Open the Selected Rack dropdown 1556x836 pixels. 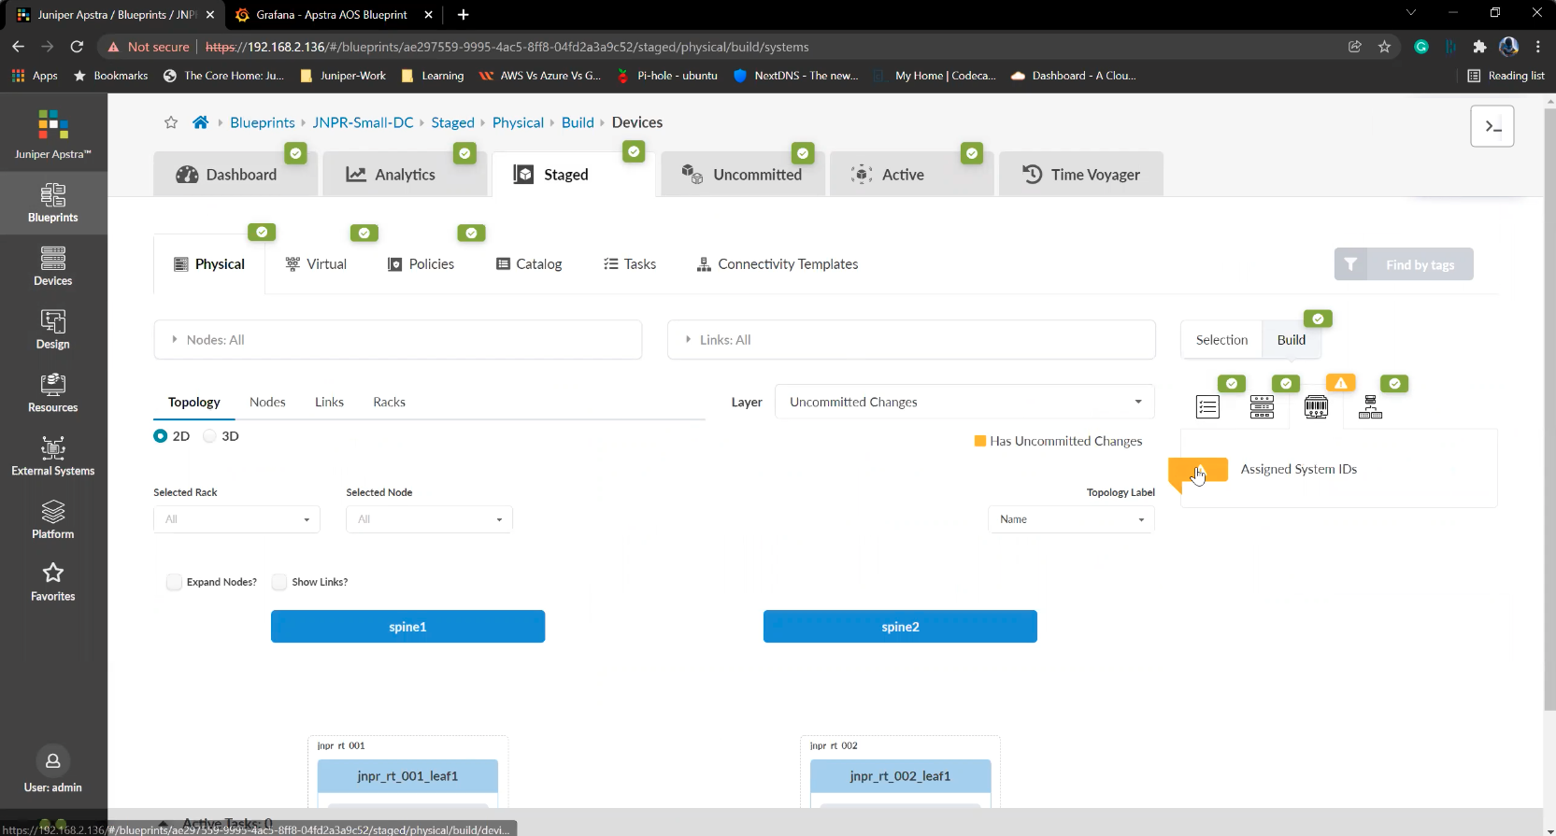click(x=236, y=519)
